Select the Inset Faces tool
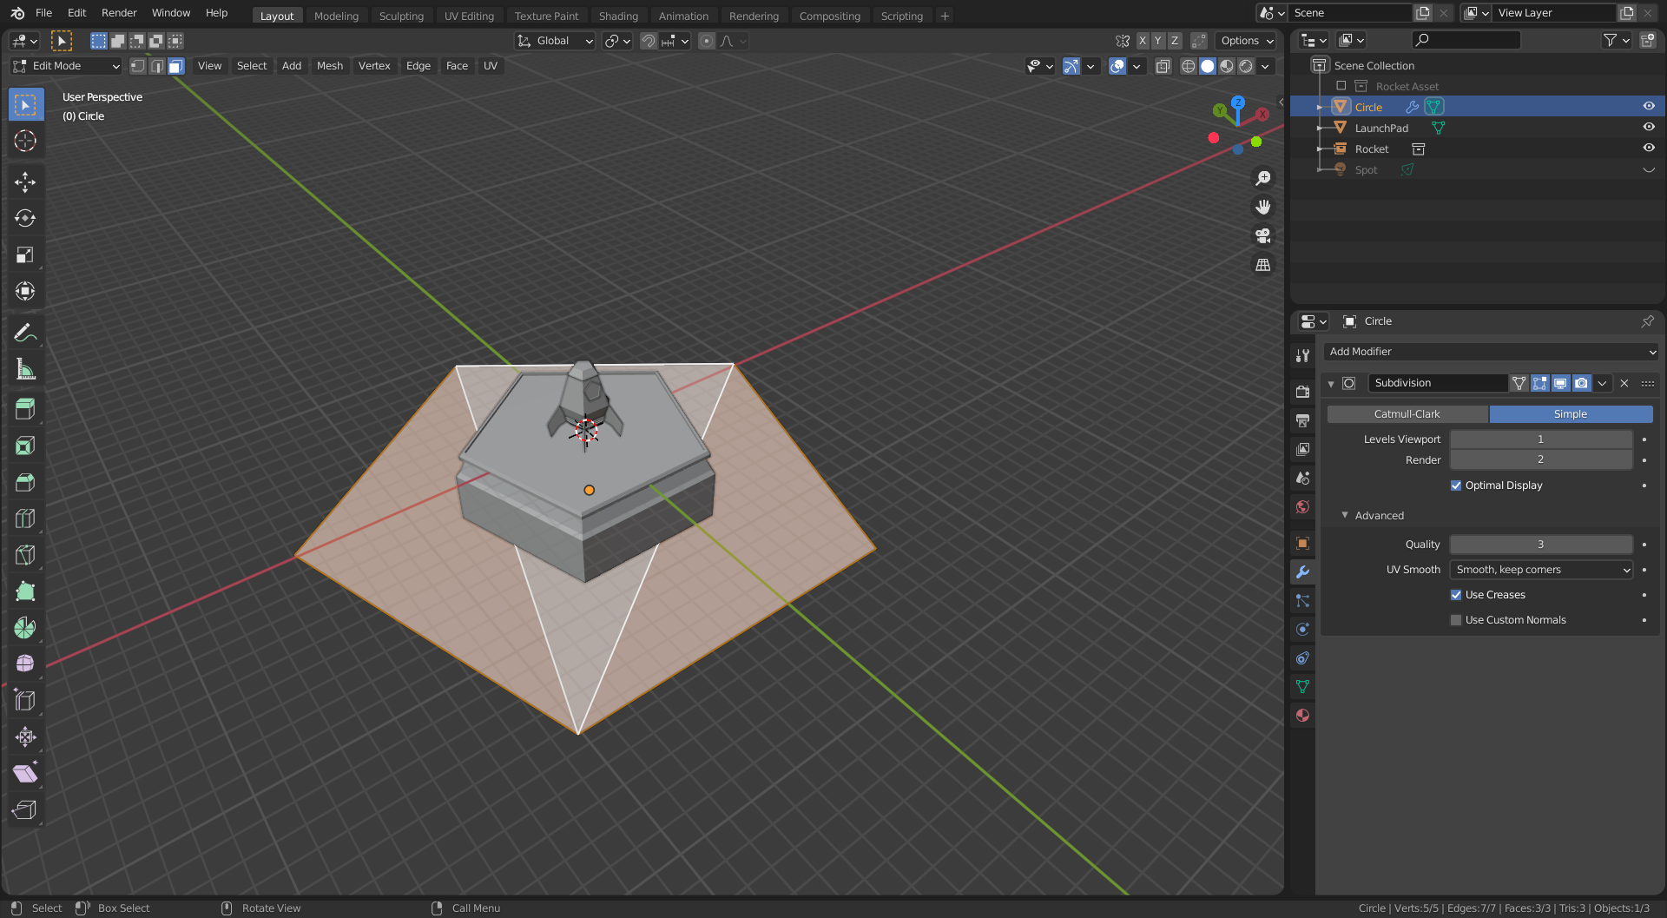The height and width of the screenshot is (918, 1667). point(25,446)
